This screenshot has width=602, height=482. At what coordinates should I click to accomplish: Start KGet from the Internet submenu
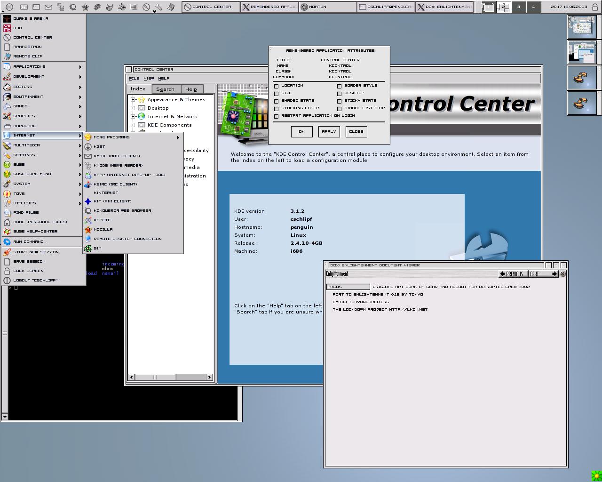[133, 146]
